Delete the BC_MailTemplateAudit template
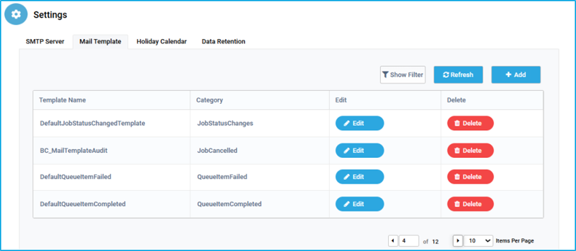This screenshot has height=251, width=576. (470, 150)
